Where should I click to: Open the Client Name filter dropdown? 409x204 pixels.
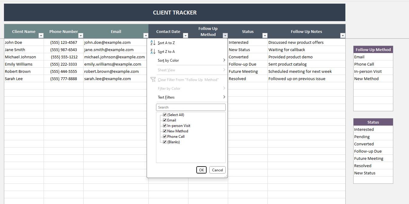(41, 35)
